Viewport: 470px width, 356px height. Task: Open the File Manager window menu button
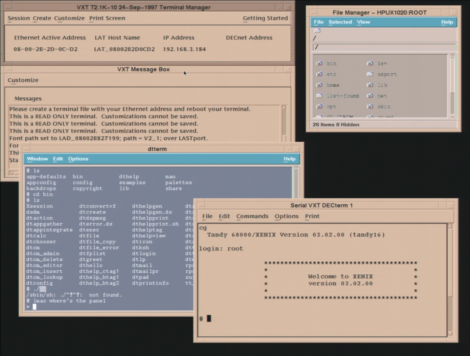[314, 13]
